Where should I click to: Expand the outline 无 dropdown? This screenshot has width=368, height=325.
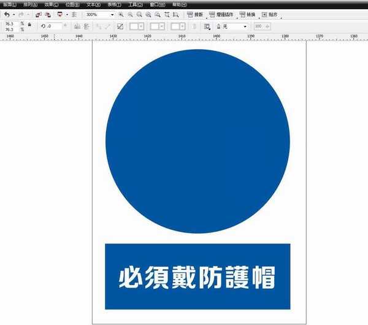coord(245,26)
